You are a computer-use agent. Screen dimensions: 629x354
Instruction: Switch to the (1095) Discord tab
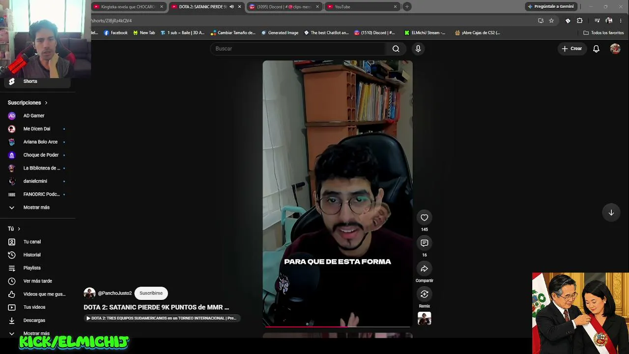[x=284, y=7]
